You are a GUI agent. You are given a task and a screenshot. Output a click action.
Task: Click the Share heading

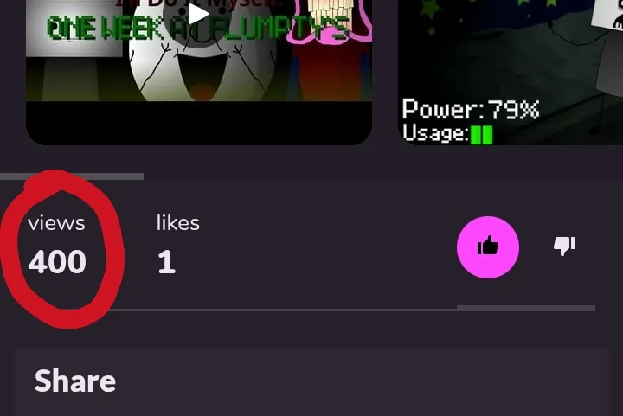[75, 381]
